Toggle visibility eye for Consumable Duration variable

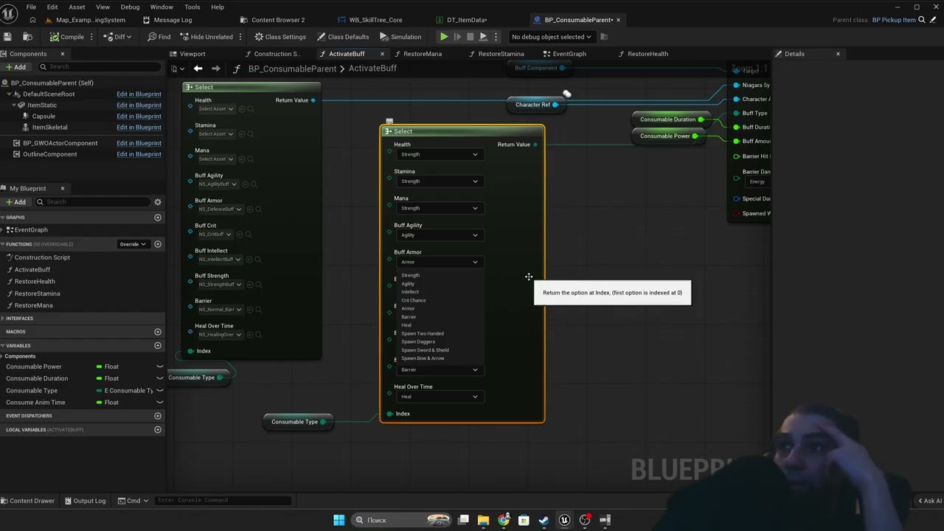click(159, 378)
